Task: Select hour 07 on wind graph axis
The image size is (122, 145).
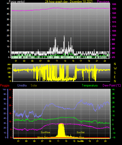Action: [40, 61]
